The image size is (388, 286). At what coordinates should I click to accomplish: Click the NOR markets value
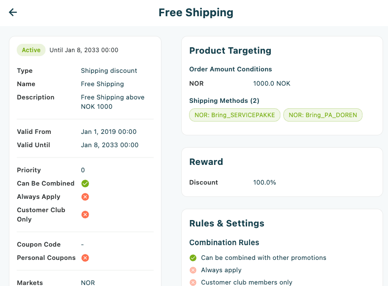coord(88,283)
